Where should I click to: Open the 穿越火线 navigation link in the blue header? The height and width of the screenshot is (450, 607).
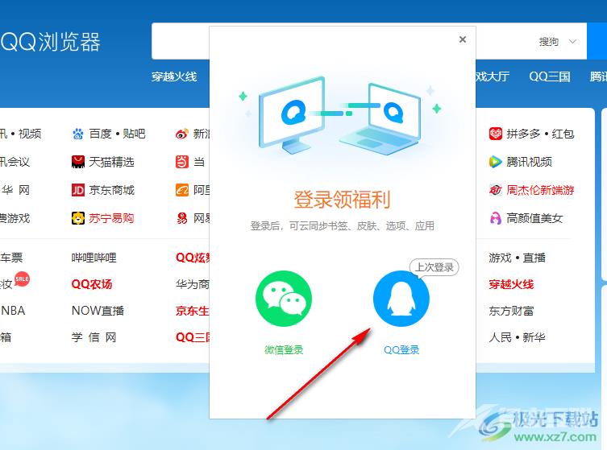click(174, 76)
